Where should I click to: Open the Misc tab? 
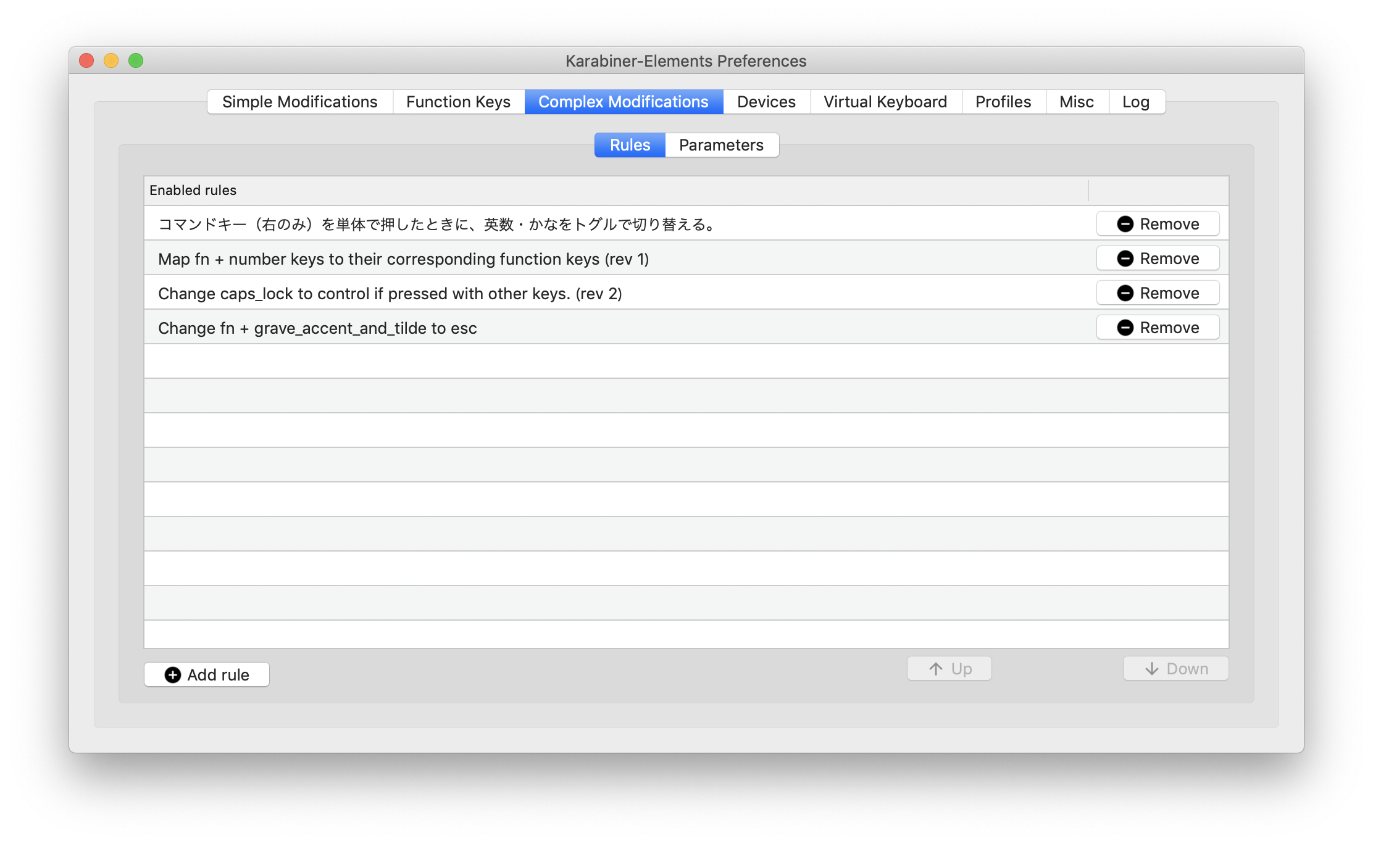pos(1077,102)
